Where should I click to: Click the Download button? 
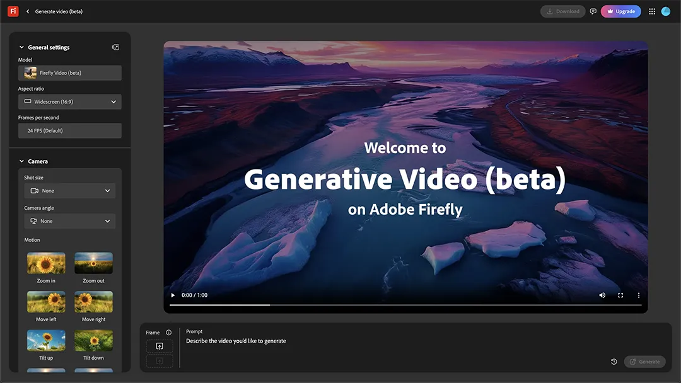click(x=563, y=11)
